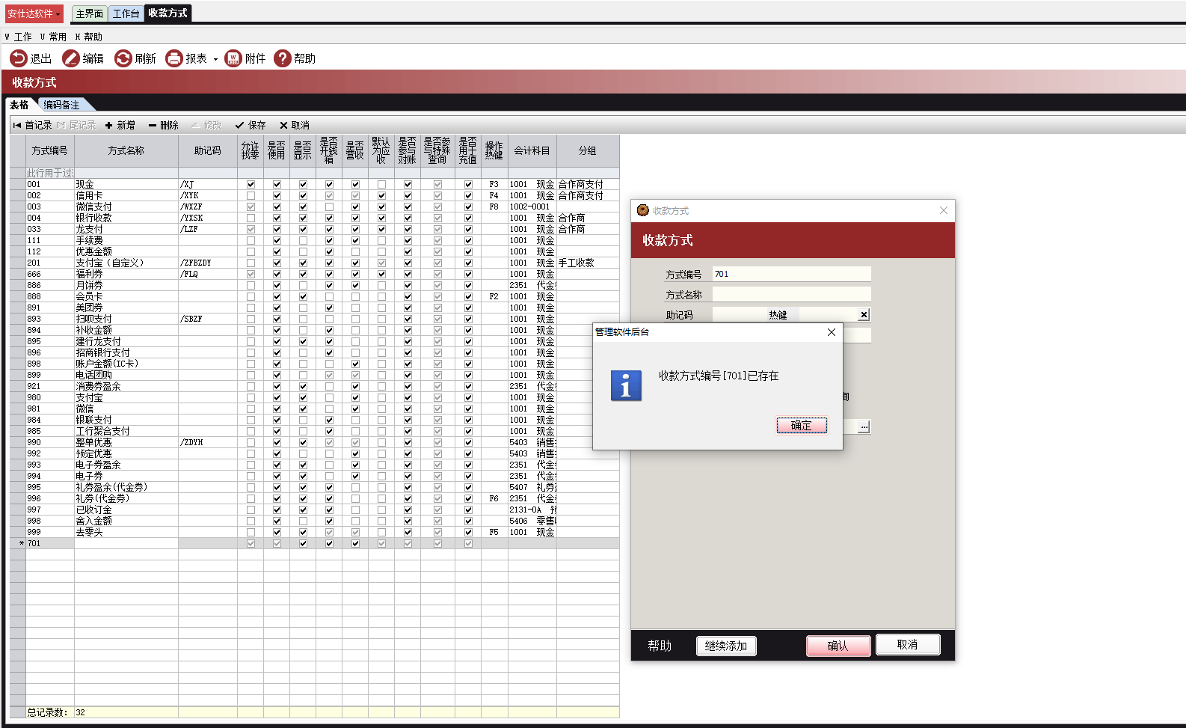Select the 支付宝（自定义） cell

pos(126,263)
